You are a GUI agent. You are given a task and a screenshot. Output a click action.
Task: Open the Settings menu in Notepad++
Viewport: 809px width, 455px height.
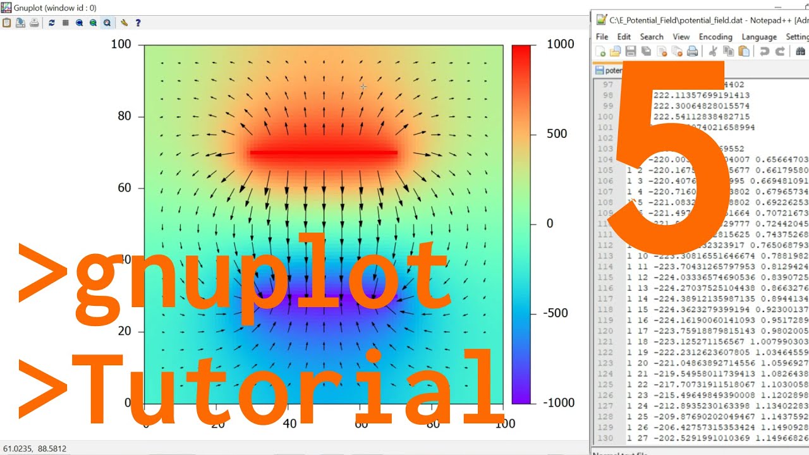tap(797, 37)
